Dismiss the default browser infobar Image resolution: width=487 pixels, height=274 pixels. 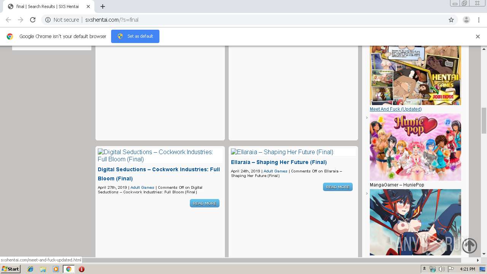[478, 37]
